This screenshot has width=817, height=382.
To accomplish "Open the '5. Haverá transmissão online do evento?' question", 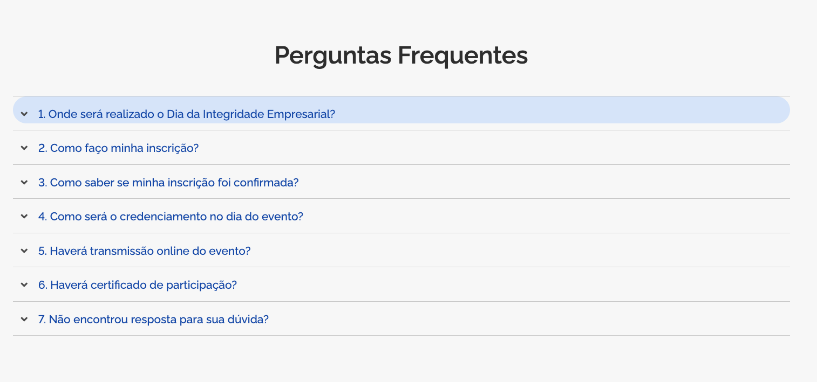I will click(x=145, y=251).
